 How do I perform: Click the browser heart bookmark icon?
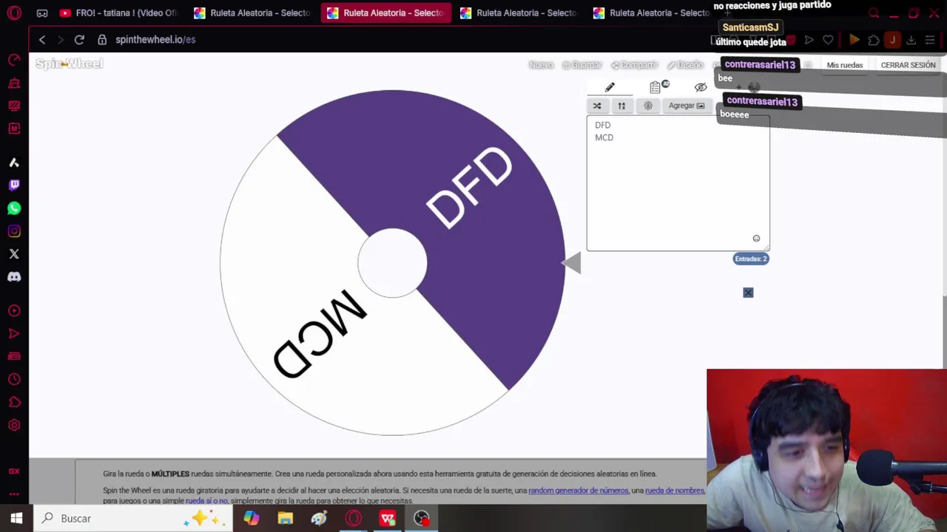click(828, 40)
